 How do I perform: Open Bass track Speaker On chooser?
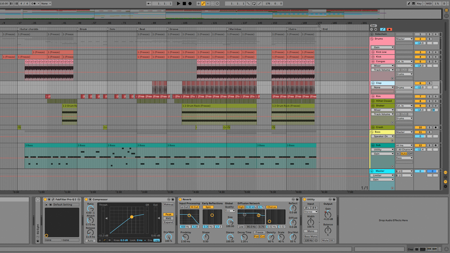click(382, 136)
